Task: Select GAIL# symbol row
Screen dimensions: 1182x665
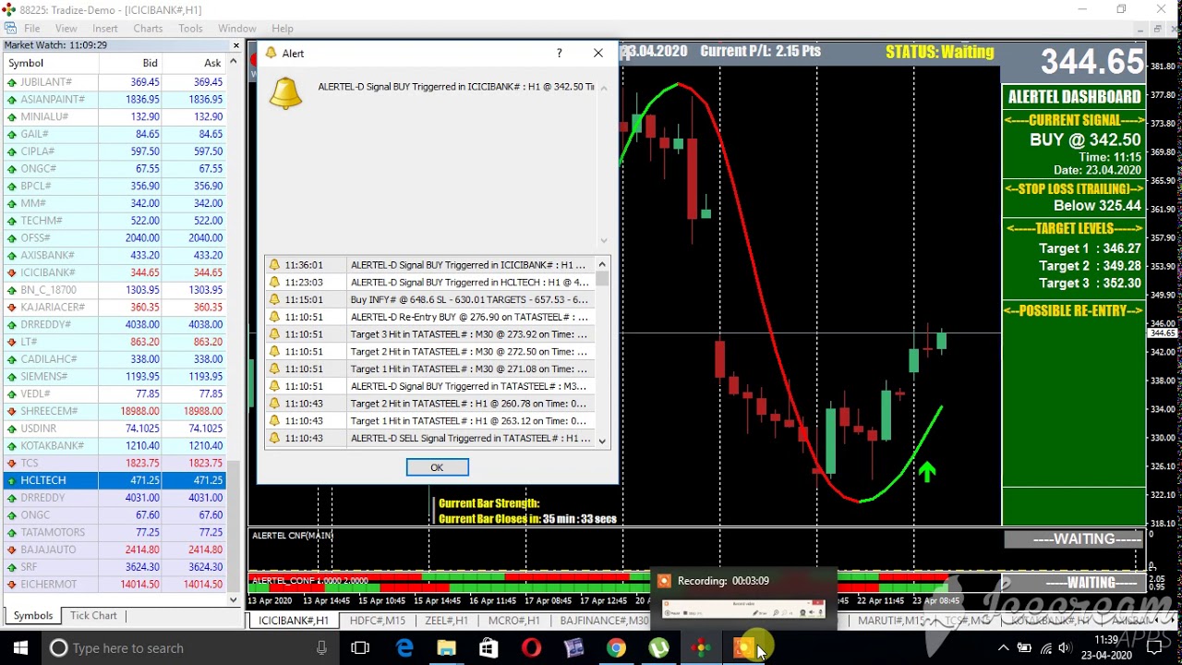Action: click(x=115, y=134)
